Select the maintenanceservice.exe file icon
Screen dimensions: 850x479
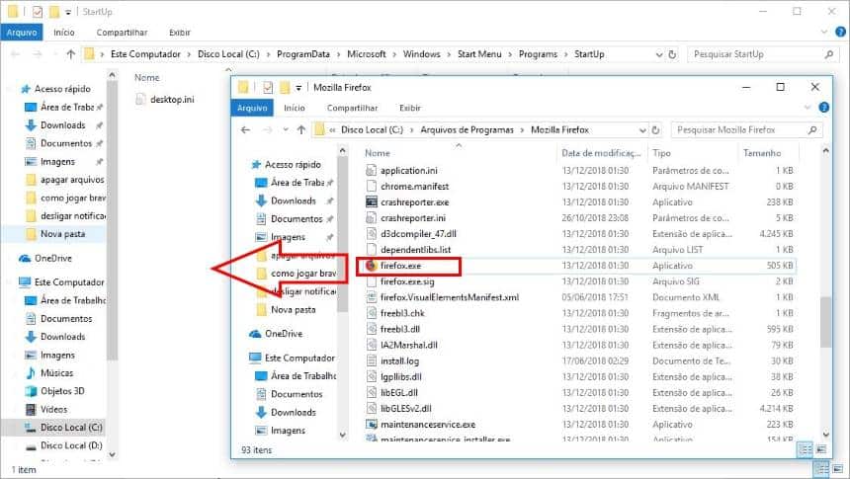(x=371, y=425)
